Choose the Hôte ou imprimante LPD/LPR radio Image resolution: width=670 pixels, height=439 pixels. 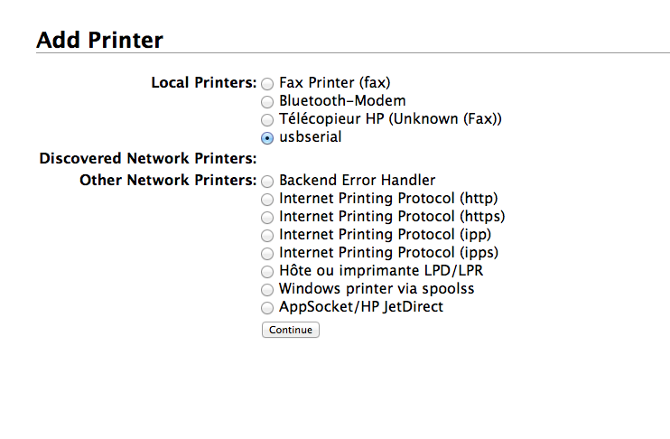pyautogui.click(x=267, y=271)
